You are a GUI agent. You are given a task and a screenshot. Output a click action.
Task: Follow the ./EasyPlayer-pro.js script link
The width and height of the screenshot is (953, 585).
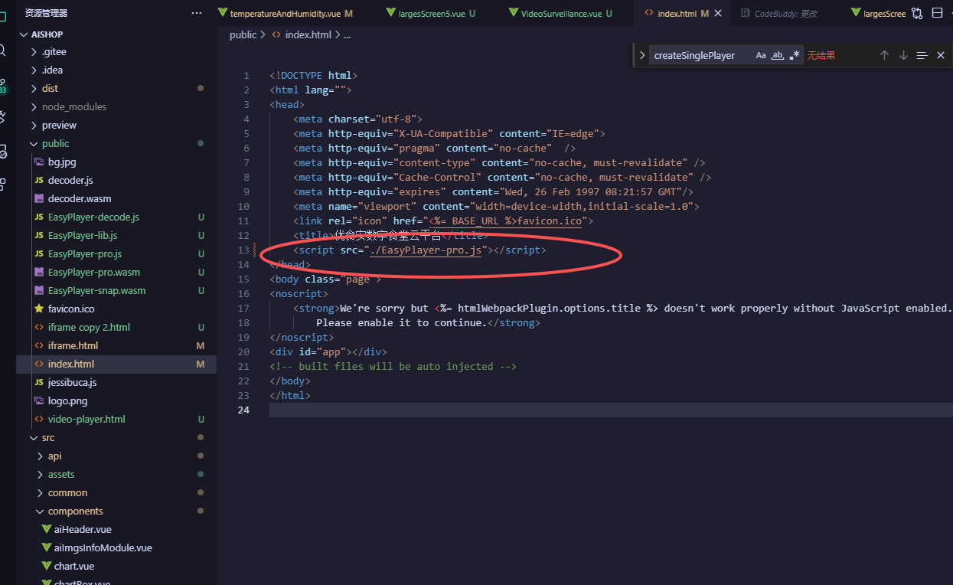tap(426, 250)
